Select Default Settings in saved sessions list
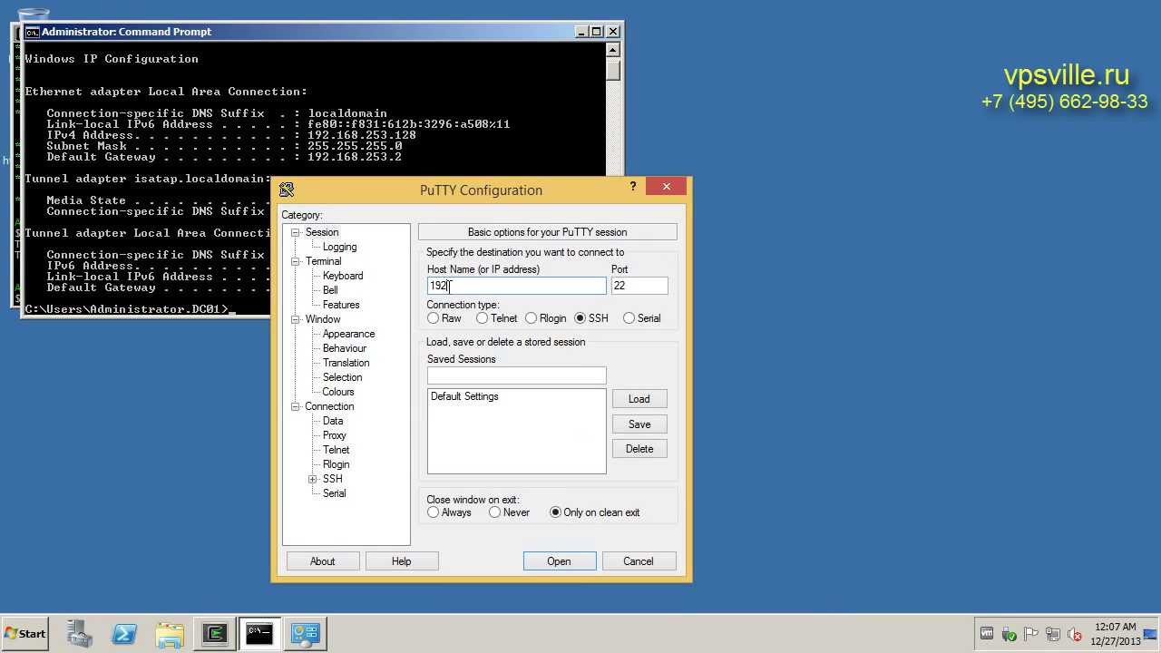This screenshot has height=653, width=1161. tap(464, 396)
